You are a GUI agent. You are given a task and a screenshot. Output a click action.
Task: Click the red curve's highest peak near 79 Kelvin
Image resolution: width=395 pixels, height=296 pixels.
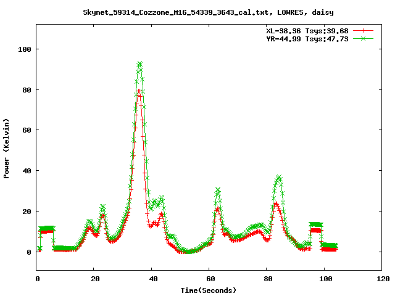tap(139, 91)
